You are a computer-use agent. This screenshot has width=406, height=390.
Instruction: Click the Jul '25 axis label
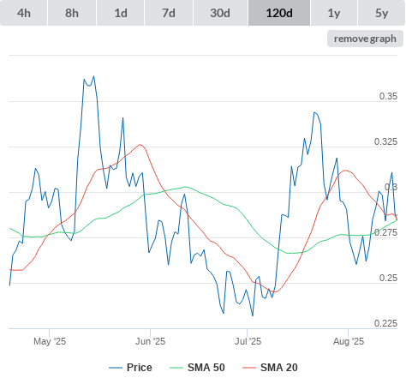tap(248, 341)
